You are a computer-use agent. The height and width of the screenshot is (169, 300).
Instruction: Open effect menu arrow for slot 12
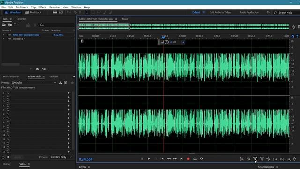pyautogui.click(x=69, y=139)
